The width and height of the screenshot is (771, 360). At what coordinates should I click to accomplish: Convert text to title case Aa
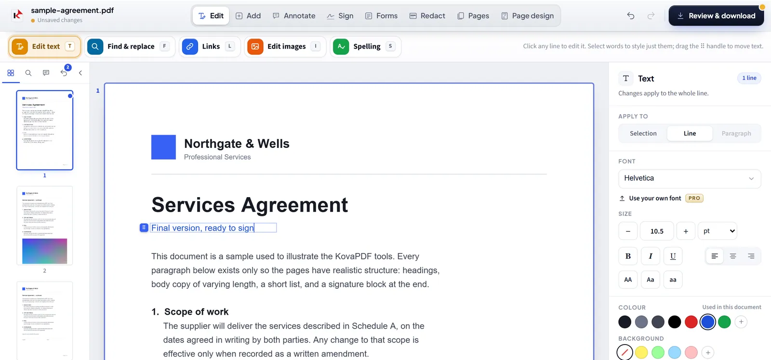[x=651, y=280]
